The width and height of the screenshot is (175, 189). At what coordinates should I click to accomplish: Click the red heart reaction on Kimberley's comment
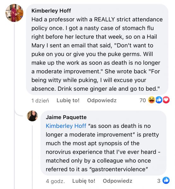click(x=166, y=100)
